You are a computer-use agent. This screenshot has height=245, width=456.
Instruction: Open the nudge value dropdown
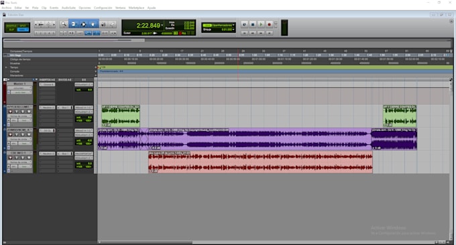[x=233, y=30]
